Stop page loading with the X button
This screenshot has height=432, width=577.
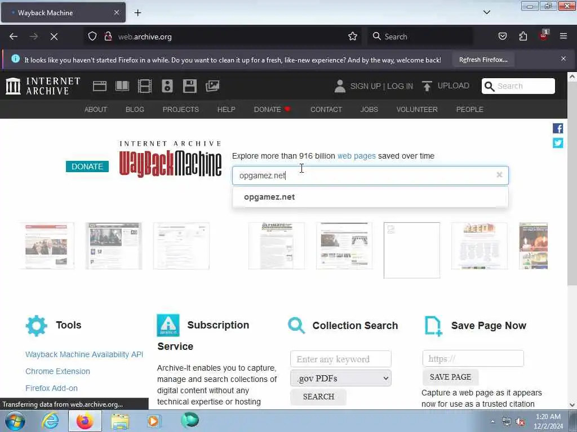(x=54, y=37)
